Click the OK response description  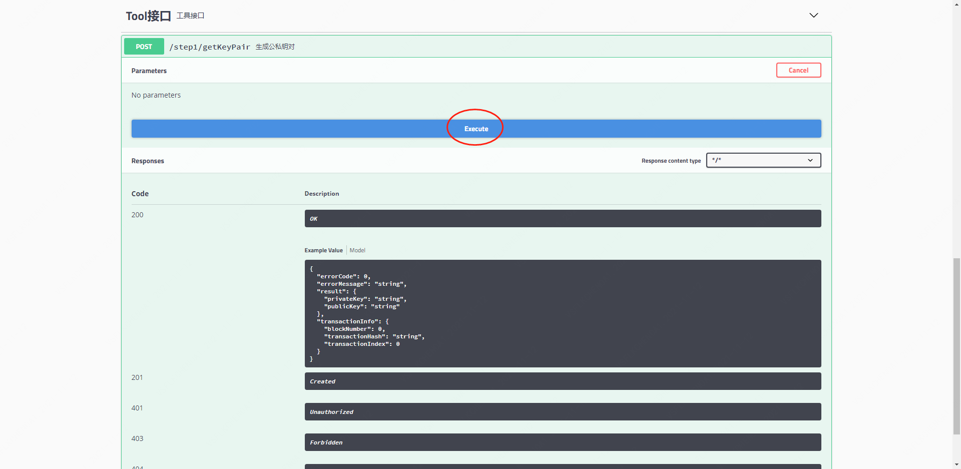(x=563, y=218)
